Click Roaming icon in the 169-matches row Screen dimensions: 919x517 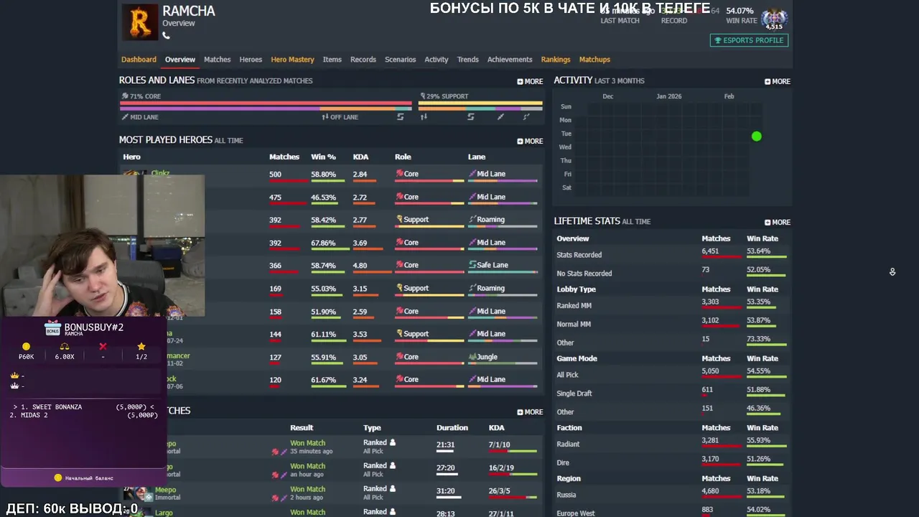[x=472, y=288]
